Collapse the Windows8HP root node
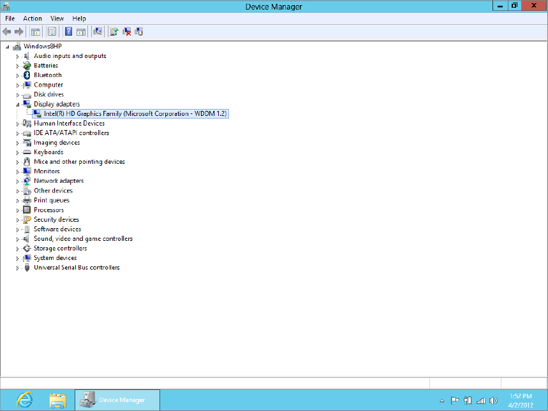 [8, 47]
